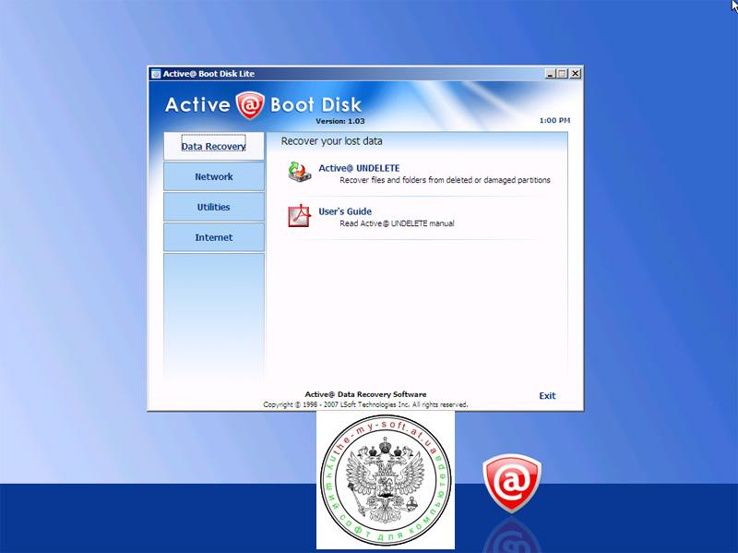Click the title bar application icon
The image size is (738, 553).
157,74
